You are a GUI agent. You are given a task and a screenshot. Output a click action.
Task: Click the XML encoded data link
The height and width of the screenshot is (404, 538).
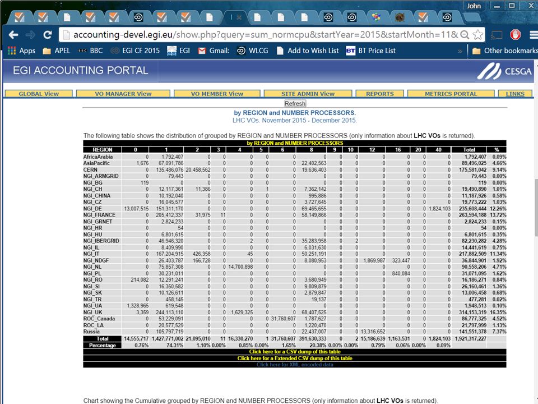tap(295, 365)
